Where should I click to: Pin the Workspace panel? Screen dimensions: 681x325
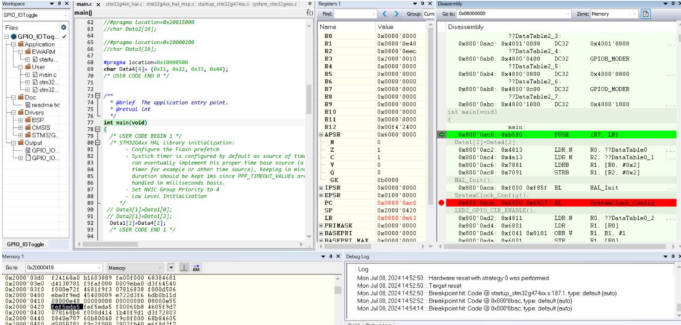point(59,4)
